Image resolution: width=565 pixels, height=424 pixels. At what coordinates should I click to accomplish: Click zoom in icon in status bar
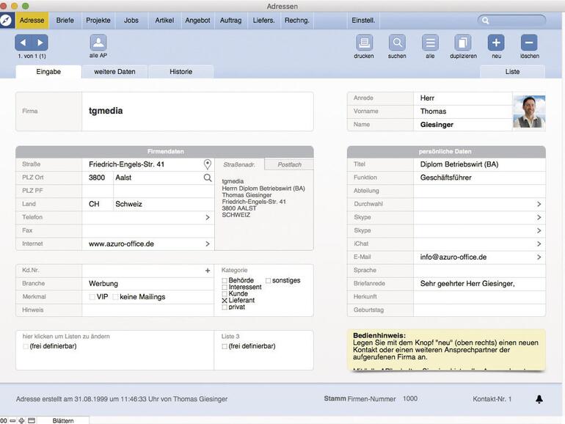pos(21,420)
